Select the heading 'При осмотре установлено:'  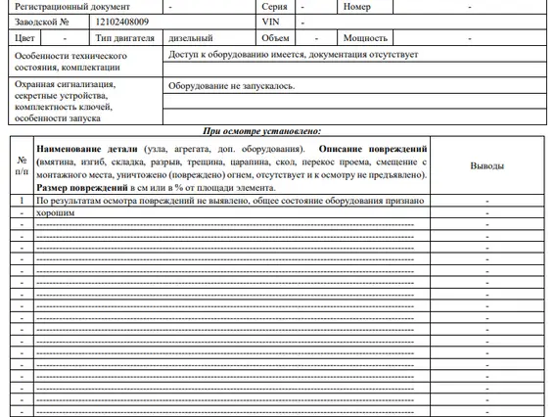pos(261,131)
